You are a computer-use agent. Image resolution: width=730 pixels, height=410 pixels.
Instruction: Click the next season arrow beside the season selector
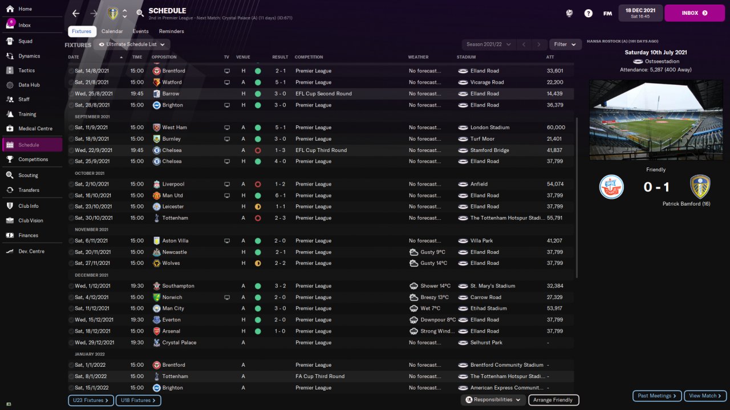click(x=539, y=44)
